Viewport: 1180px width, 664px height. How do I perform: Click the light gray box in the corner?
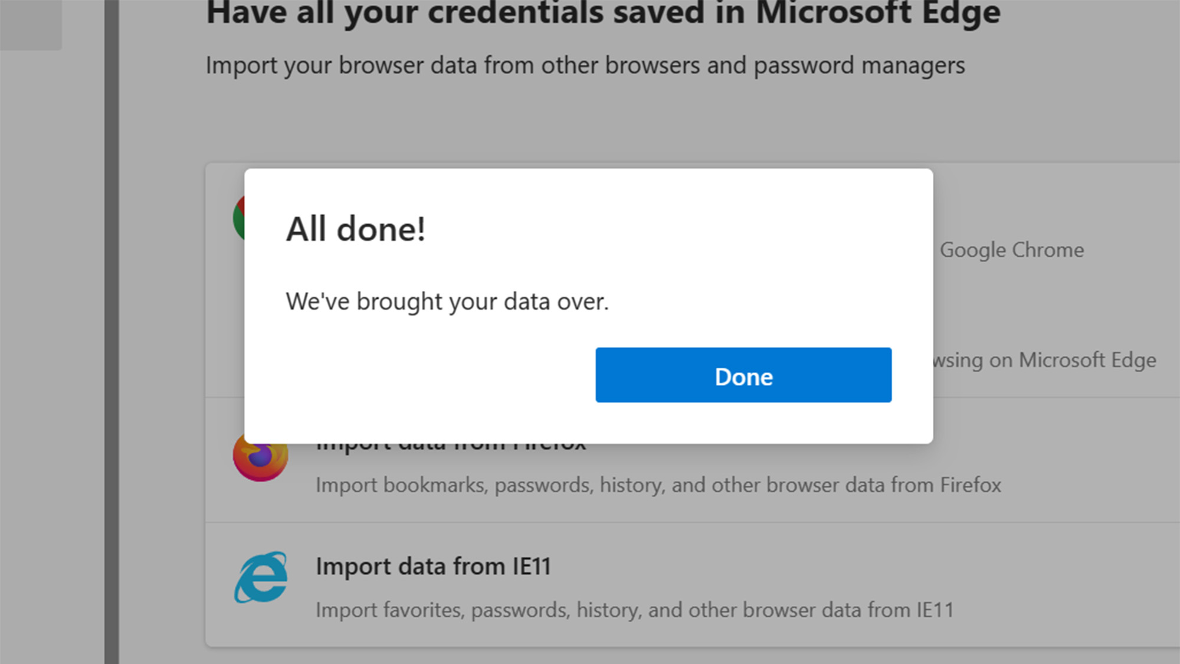[31, 25]
